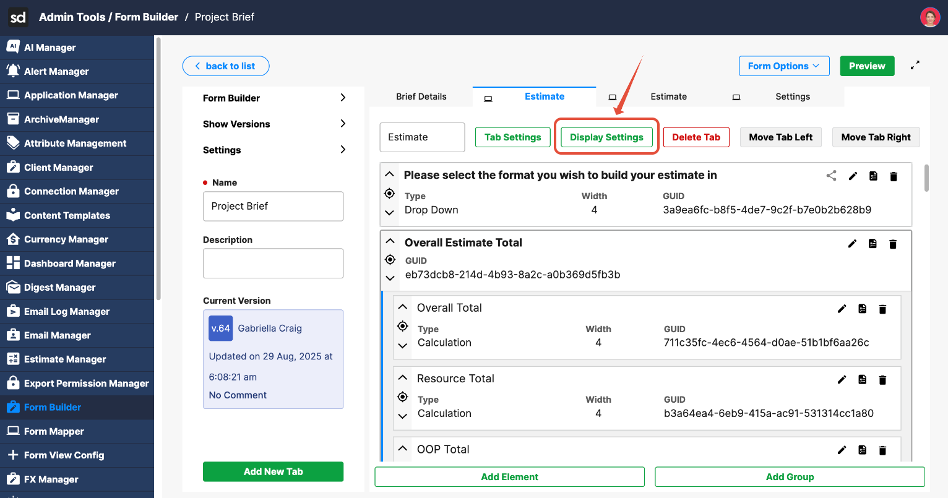948x498 pixels.
Task: Delete the 'Please select the format' element
Action: click(x=894, y=176)
